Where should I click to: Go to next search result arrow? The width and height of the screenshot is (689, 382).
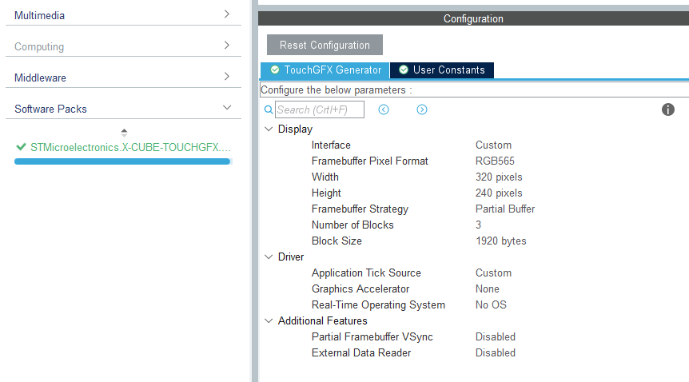422,109
